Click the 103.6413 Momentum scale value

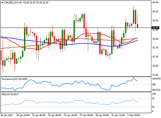point(156,79)
